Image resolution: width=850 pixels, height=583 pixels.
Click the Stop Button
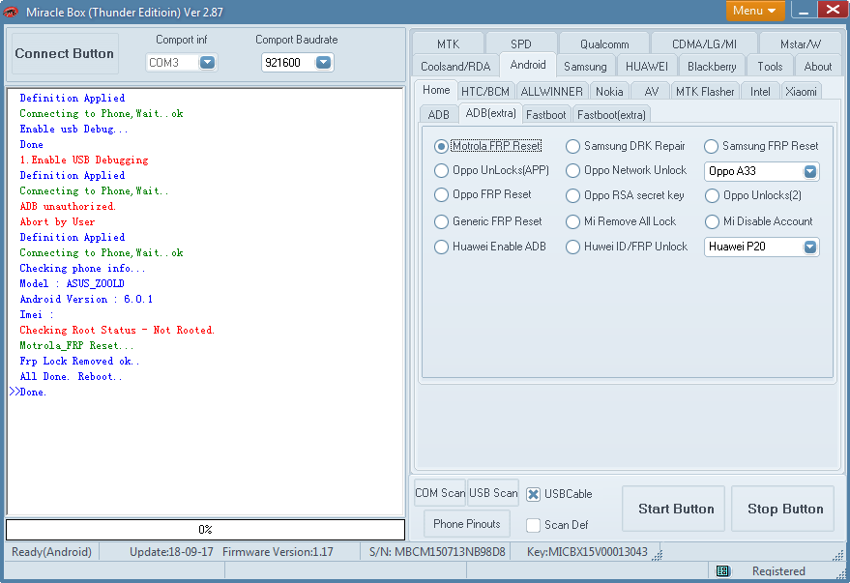point(783,509)
